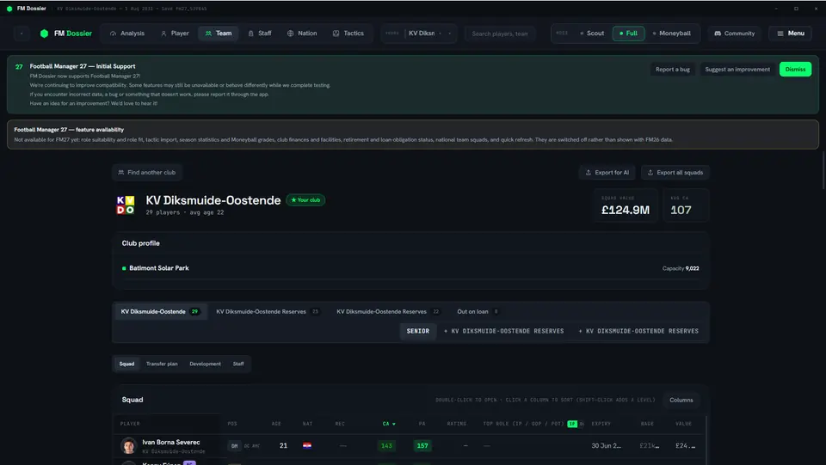This screenshot has height=465, width=826.
Task: Click the Batimont Solar Park stadium name
Action: pyautogui.click(x=159, y=268)
